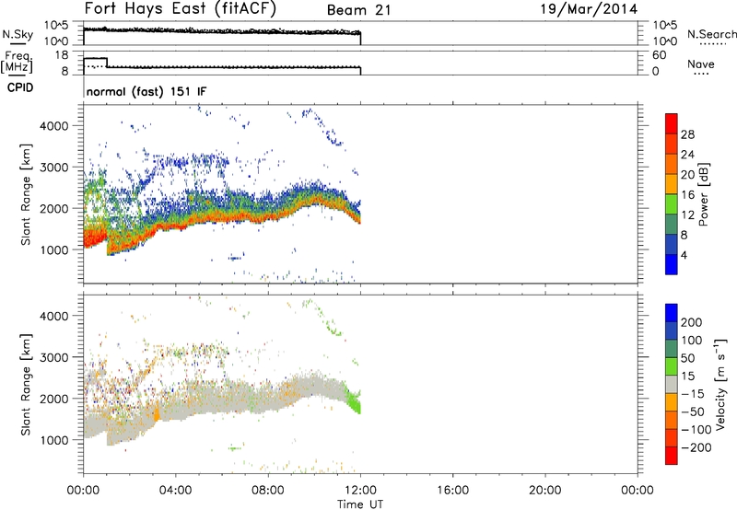This screenshot has height=510, width=737.
Task: Click the "20" label on power color bar
Action: tap(687, 175)
